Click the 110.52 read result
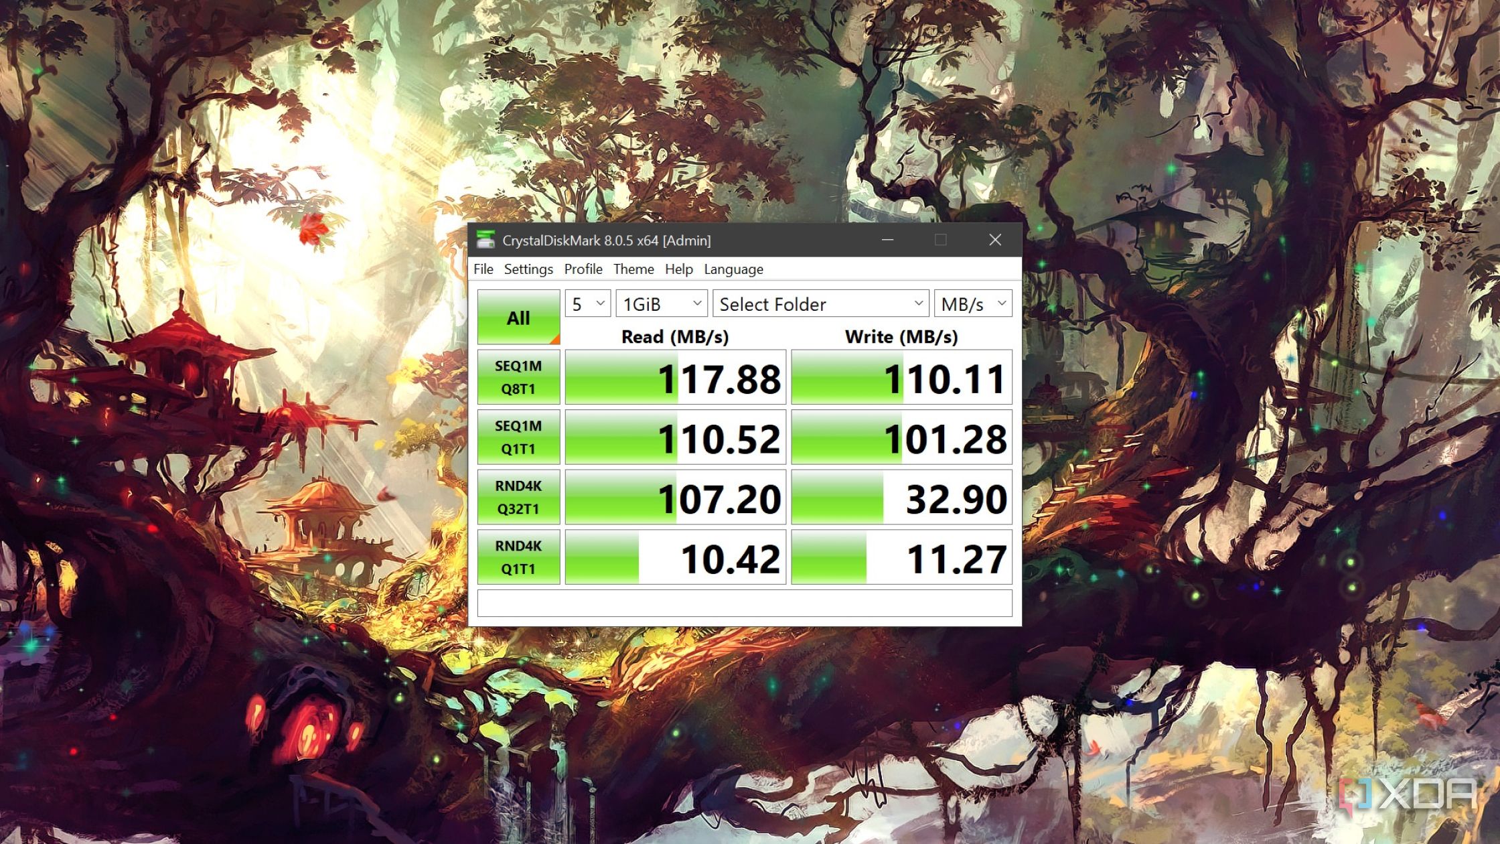1500x844 pixels. 676,437
